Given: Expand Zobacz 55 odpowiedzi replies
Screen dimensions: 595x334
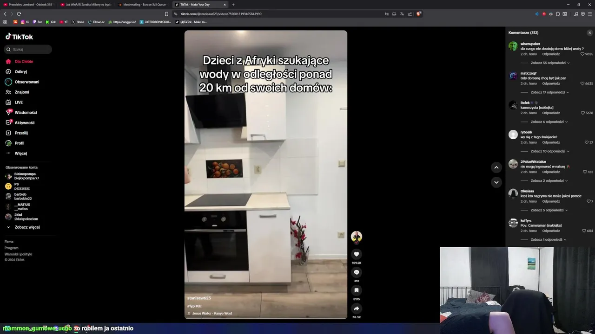Looking at the screenshot, I should pos(550,63).
